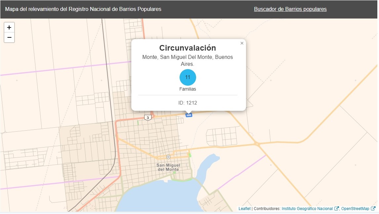Screen dimensions: 379x214
Task: Open the Buscador de Barrios populares link
Action: pos(290,9)
